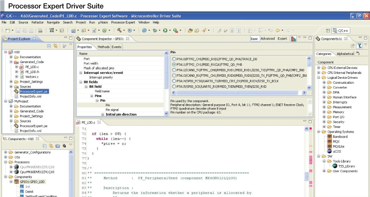Click the filter icon in Components Library
This screenshot has width=370, height=197.
point(359,46)
